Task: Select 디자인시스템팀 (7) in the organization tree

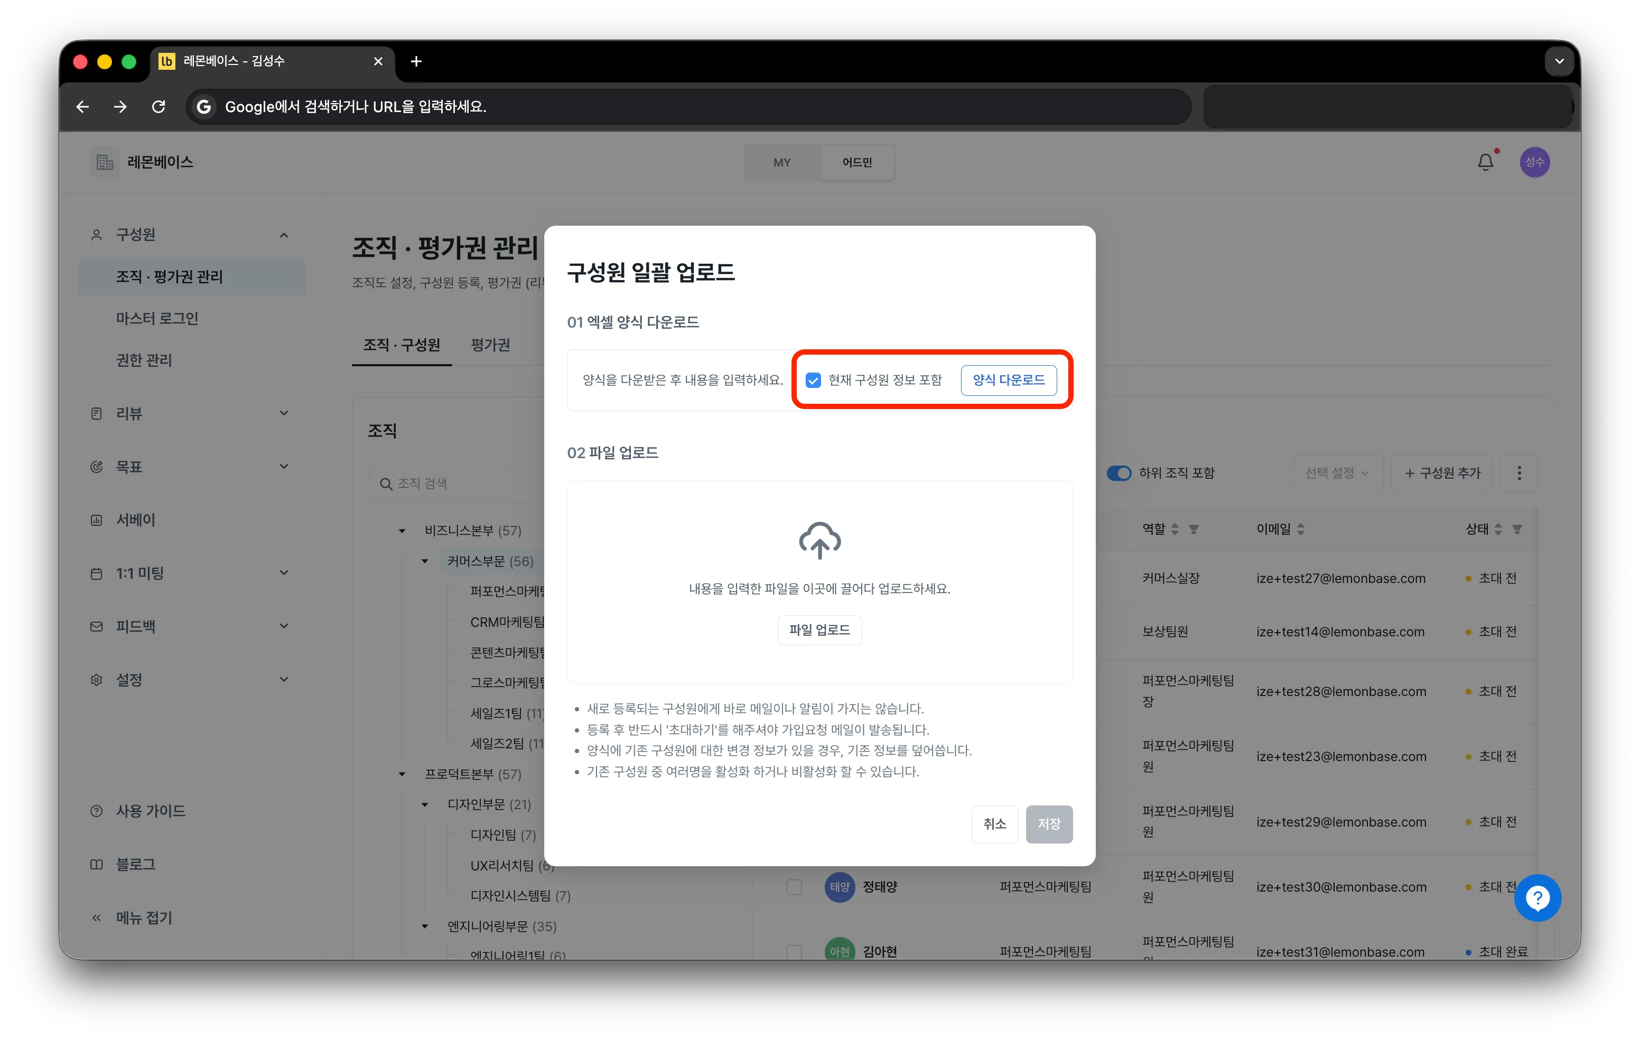Action: (x=520, y=896)
